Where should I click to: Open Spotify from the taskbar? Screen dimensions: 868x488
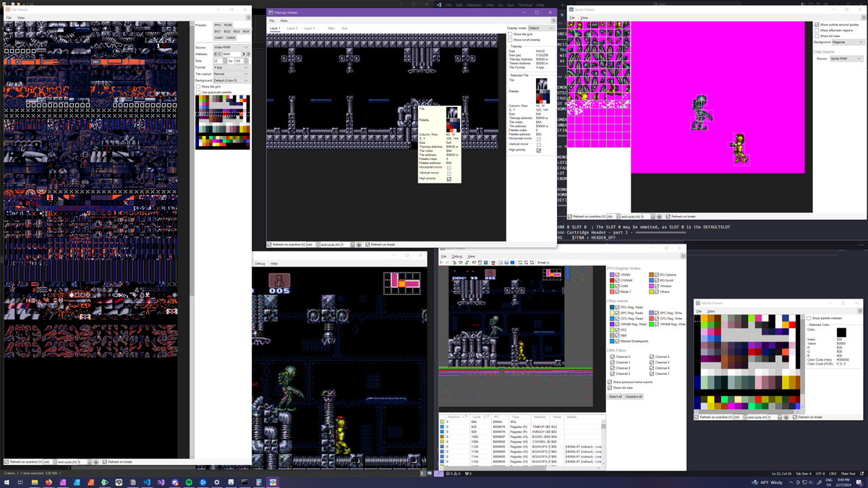coord(189,481)
